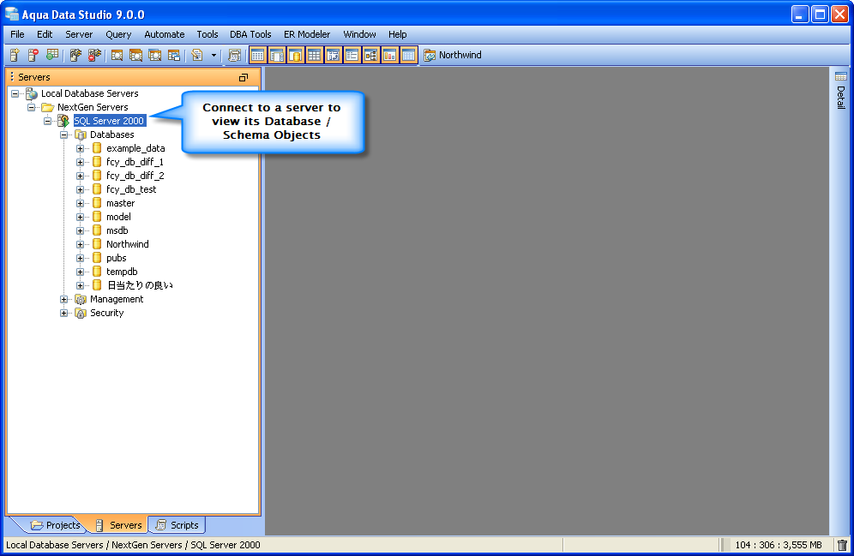The image size is (854, 556).
Task: Open the ER Modeler menu
Action: point(307,34)
